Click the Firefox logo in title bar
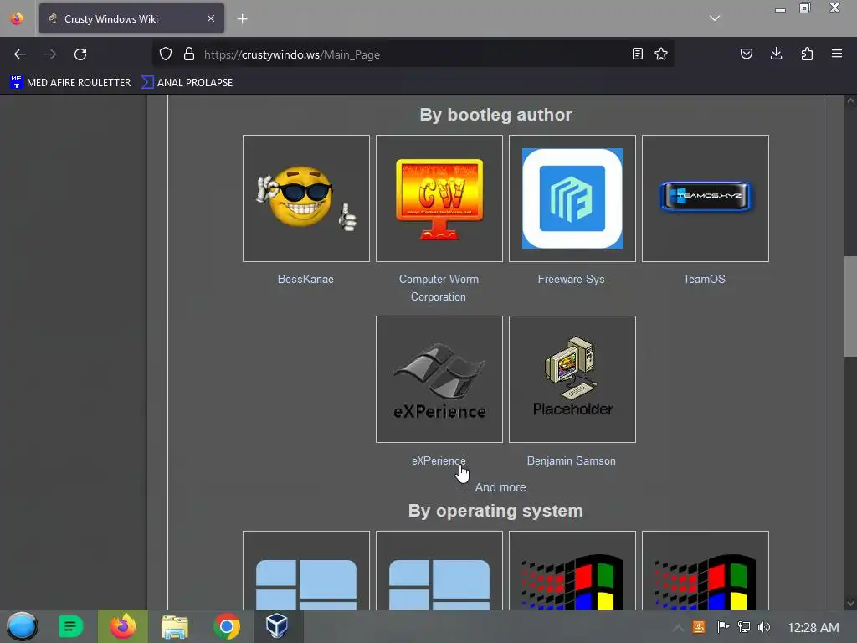857x643 pixels. point(17,18)
